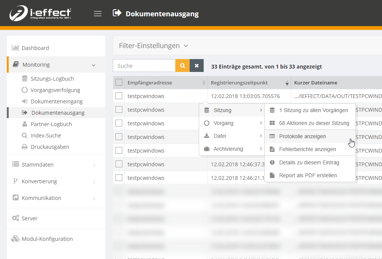This screenshot has width=382, height=259.
Task: Click the hamburger menu icon in header
Action: coord(98,14)
